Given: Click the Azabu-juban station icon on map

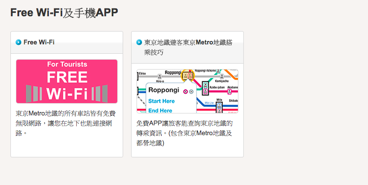Looking at the screenshot, I should 205,88.
